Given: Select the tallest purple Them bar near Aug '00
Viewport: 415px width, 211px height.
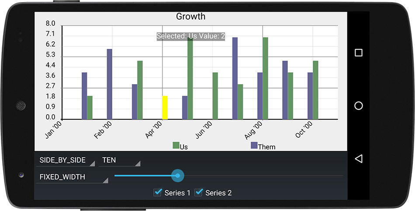Looking at the screenshot, I should (235, 78).
